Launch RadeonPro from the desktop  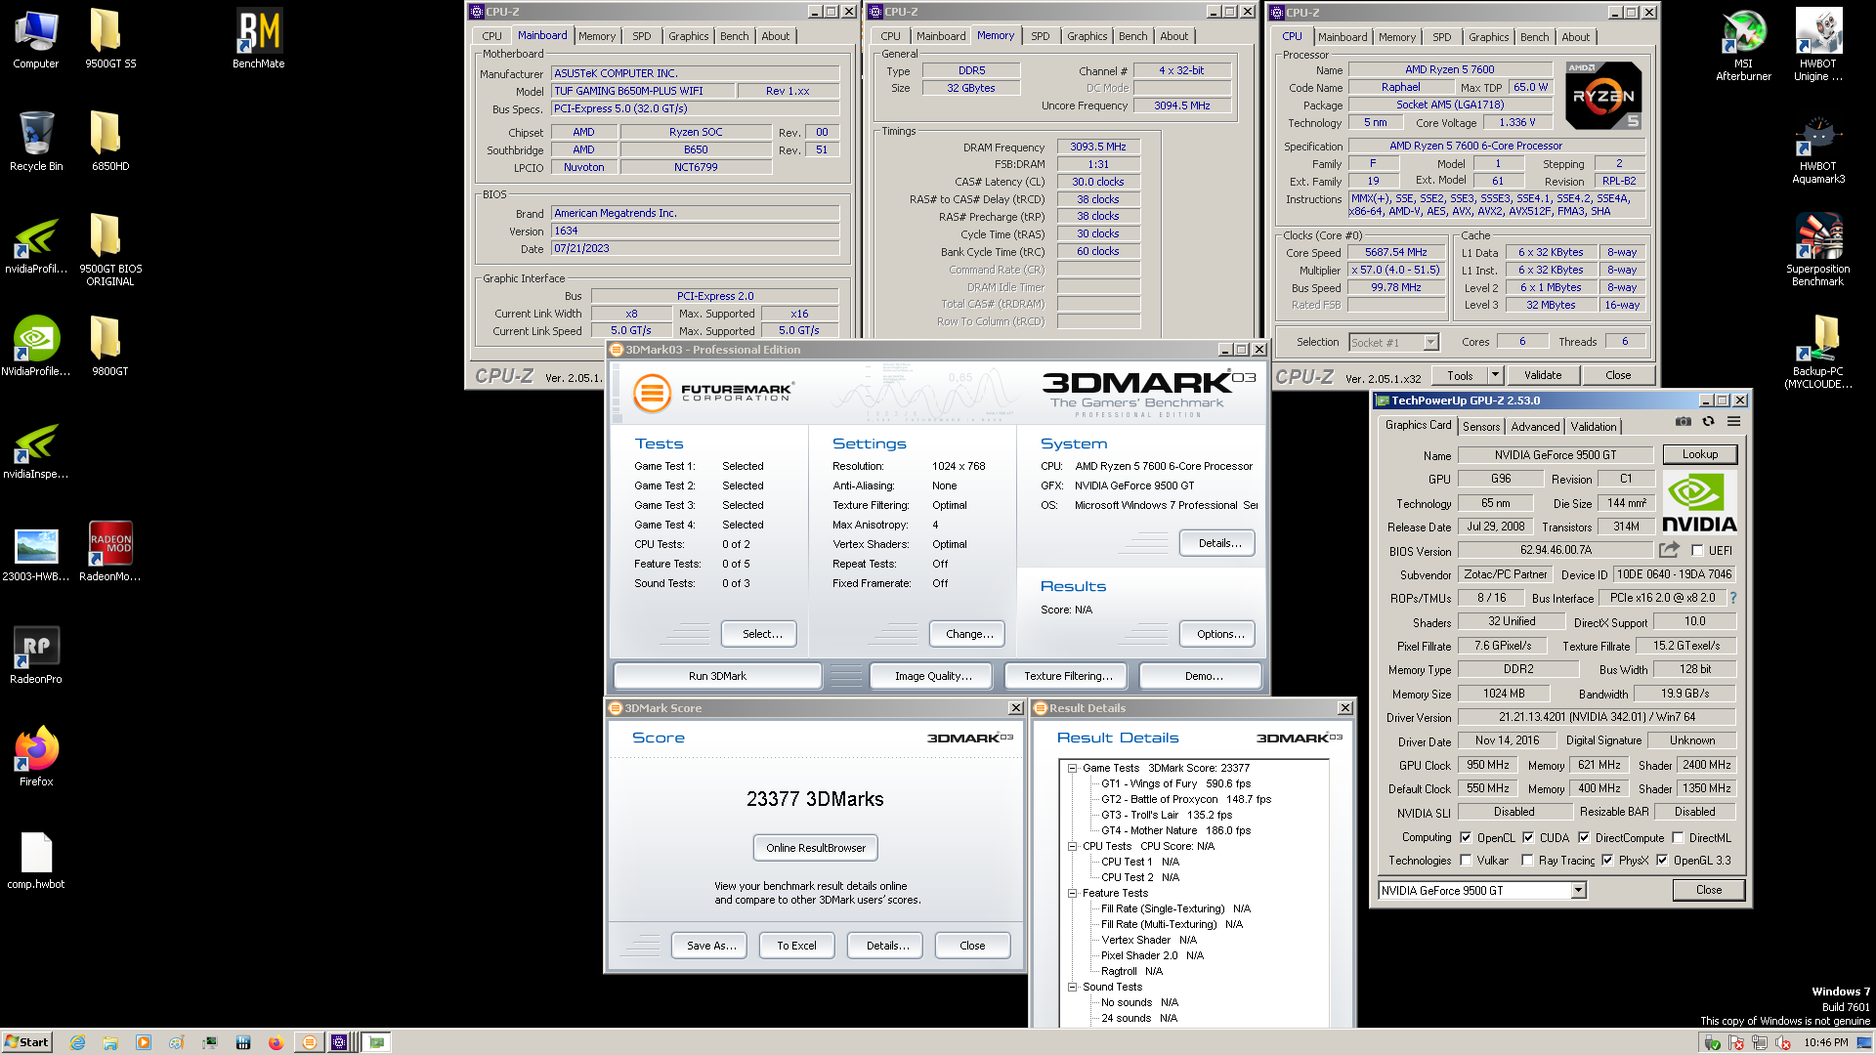click(x=36, y=654)
